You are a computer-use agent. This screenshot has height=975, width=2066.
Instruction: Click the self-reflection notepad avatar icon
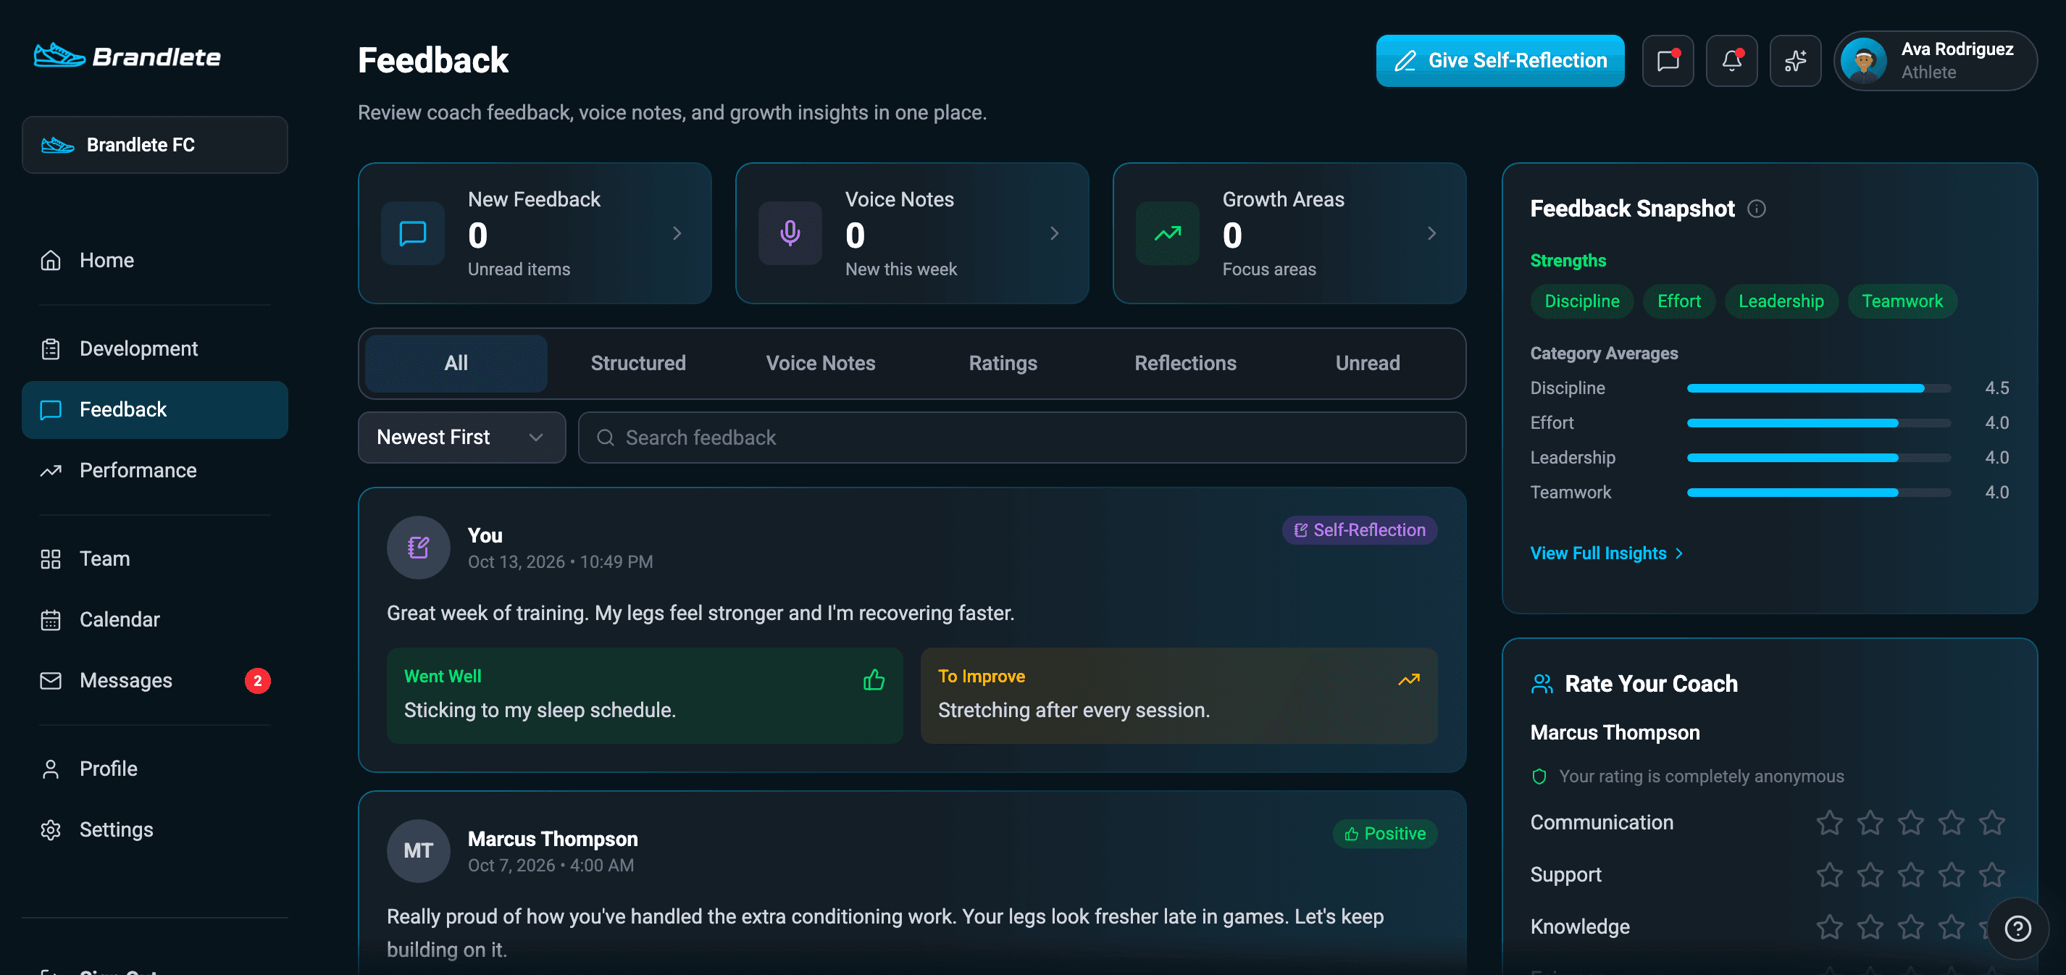[x=419, y=548]
